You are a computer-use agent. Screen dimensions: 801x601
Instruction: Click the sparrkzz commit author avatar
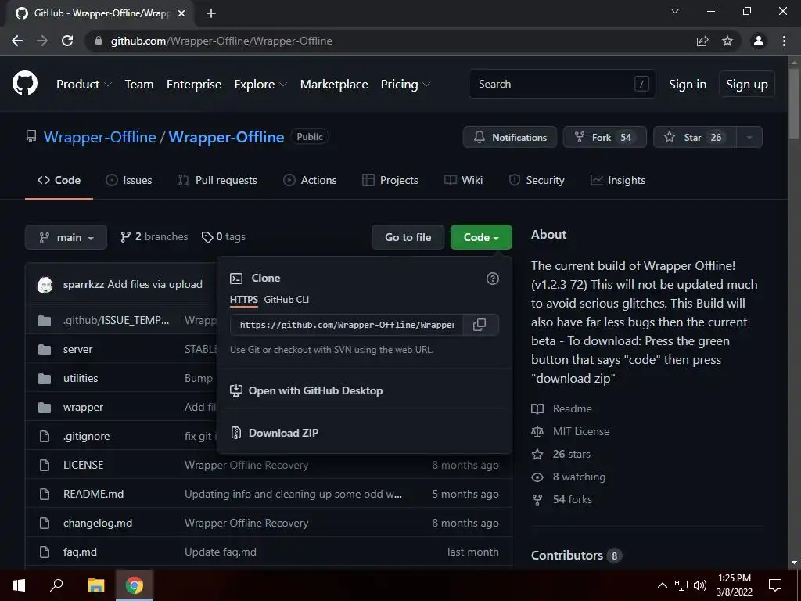(x=45, y=285)
